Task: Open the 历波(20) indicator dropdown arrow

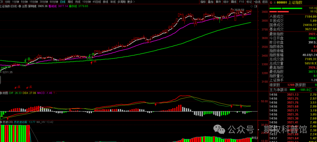Action: coord(1,122)
